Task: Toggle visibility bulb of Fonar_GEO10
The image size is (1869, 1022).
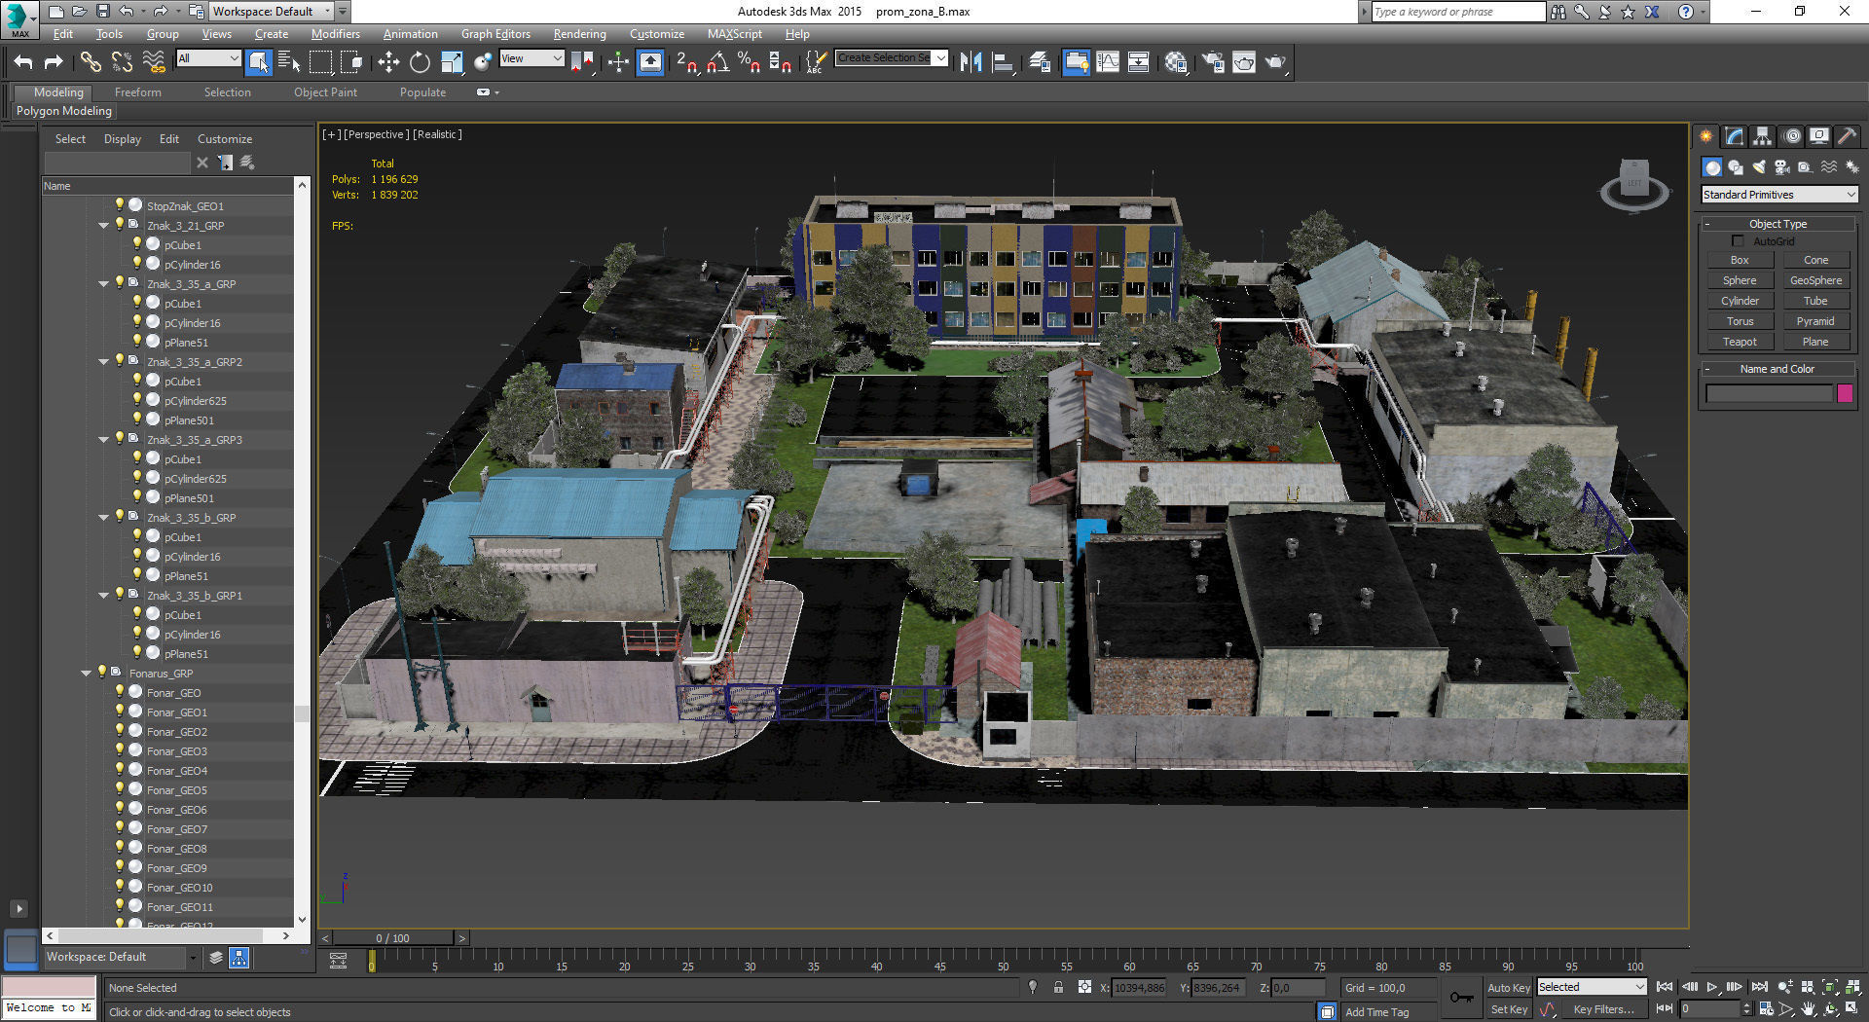Action: (x=120, y=887)
